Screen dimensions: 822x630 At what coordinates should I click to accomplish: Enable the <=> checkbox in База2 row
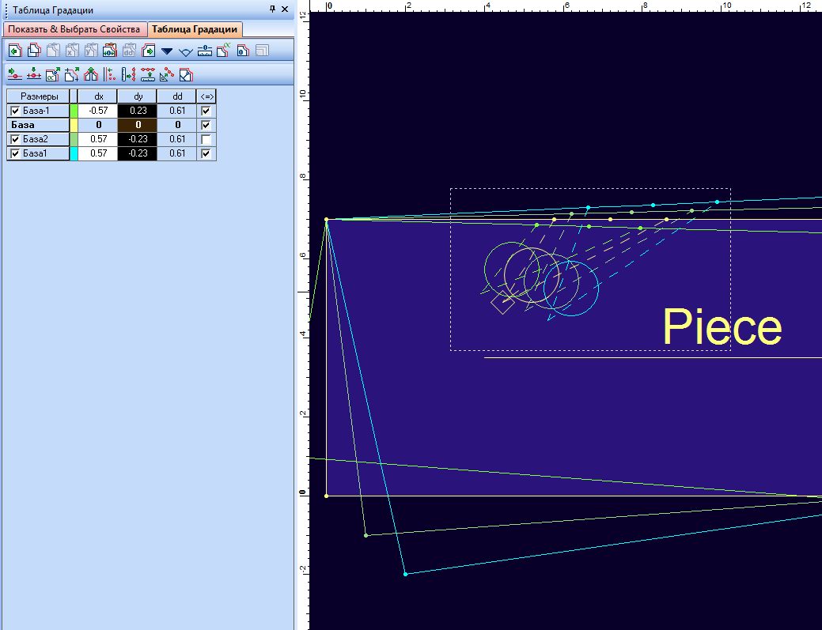[x=206, y=139]
